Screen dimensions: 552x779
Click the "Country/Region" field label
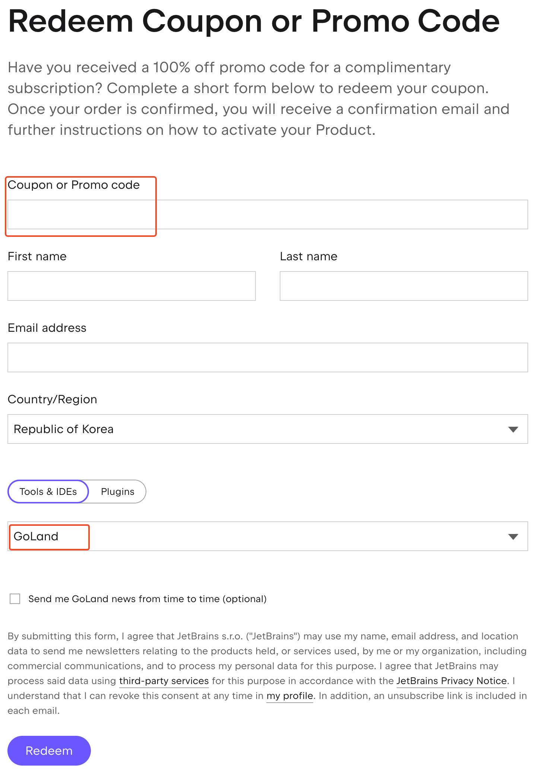pos(52,399)
